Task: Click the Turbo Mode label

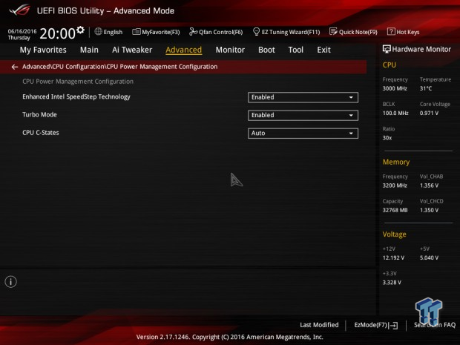Action: pos(39,115)
